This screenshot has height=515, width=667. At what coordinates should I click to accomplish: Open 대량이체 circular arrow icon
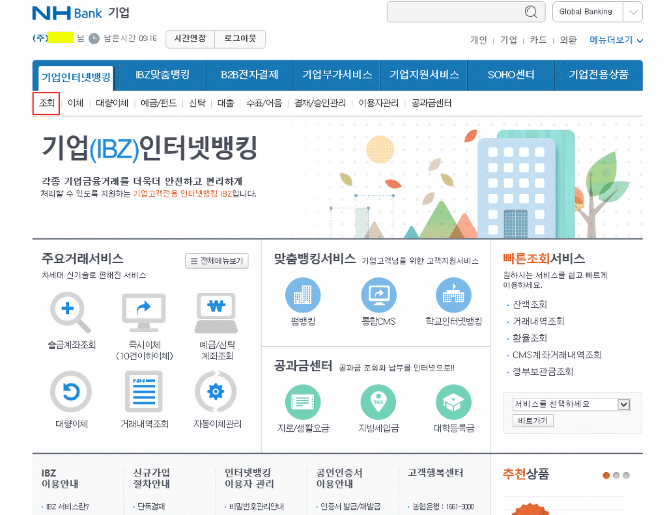pos(71,392)
